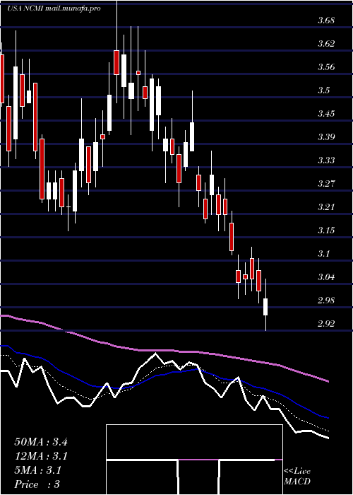The width and height of the screenshot is (353, 495).
Task: Click the 3.04 price axis label
Action: [325, 277]
